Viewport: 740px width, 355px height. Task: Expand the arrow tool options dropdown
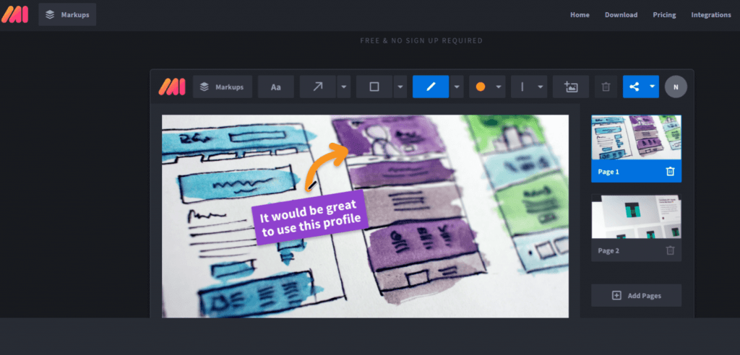(343, 87)
